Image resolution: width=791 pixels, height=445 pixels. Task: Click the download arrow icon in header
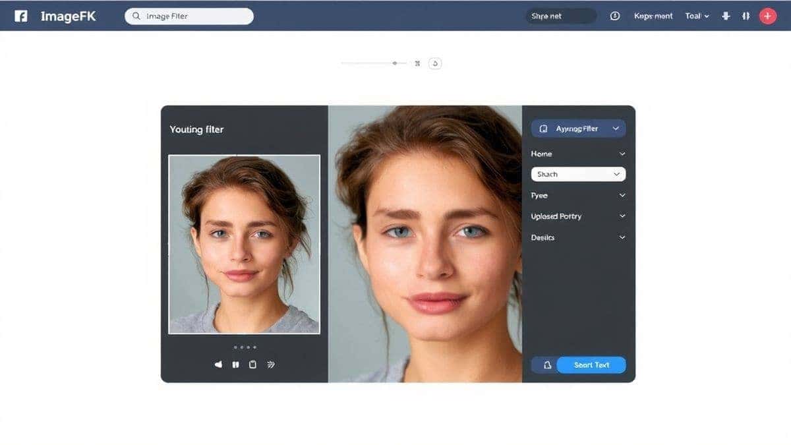point(726,16)
